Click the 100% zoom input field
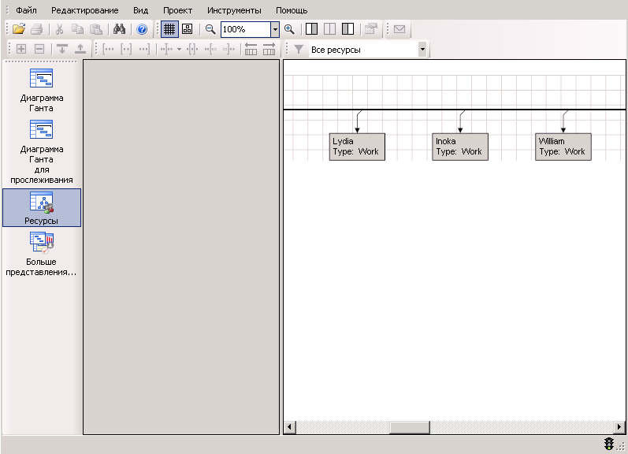The width and height of the screenshot is (628, 454). 246,29
